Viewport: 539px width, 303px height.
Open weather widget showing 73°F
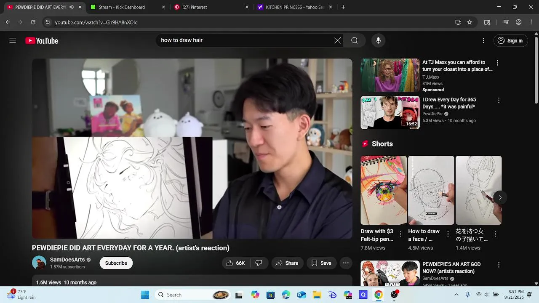click(21, 294)
